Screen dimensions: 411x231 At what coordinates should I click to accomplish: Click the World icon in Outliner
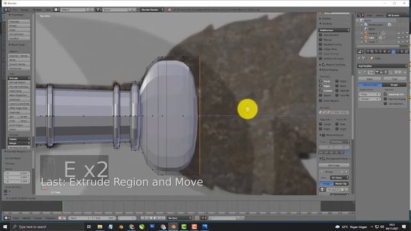click(366, 29)
